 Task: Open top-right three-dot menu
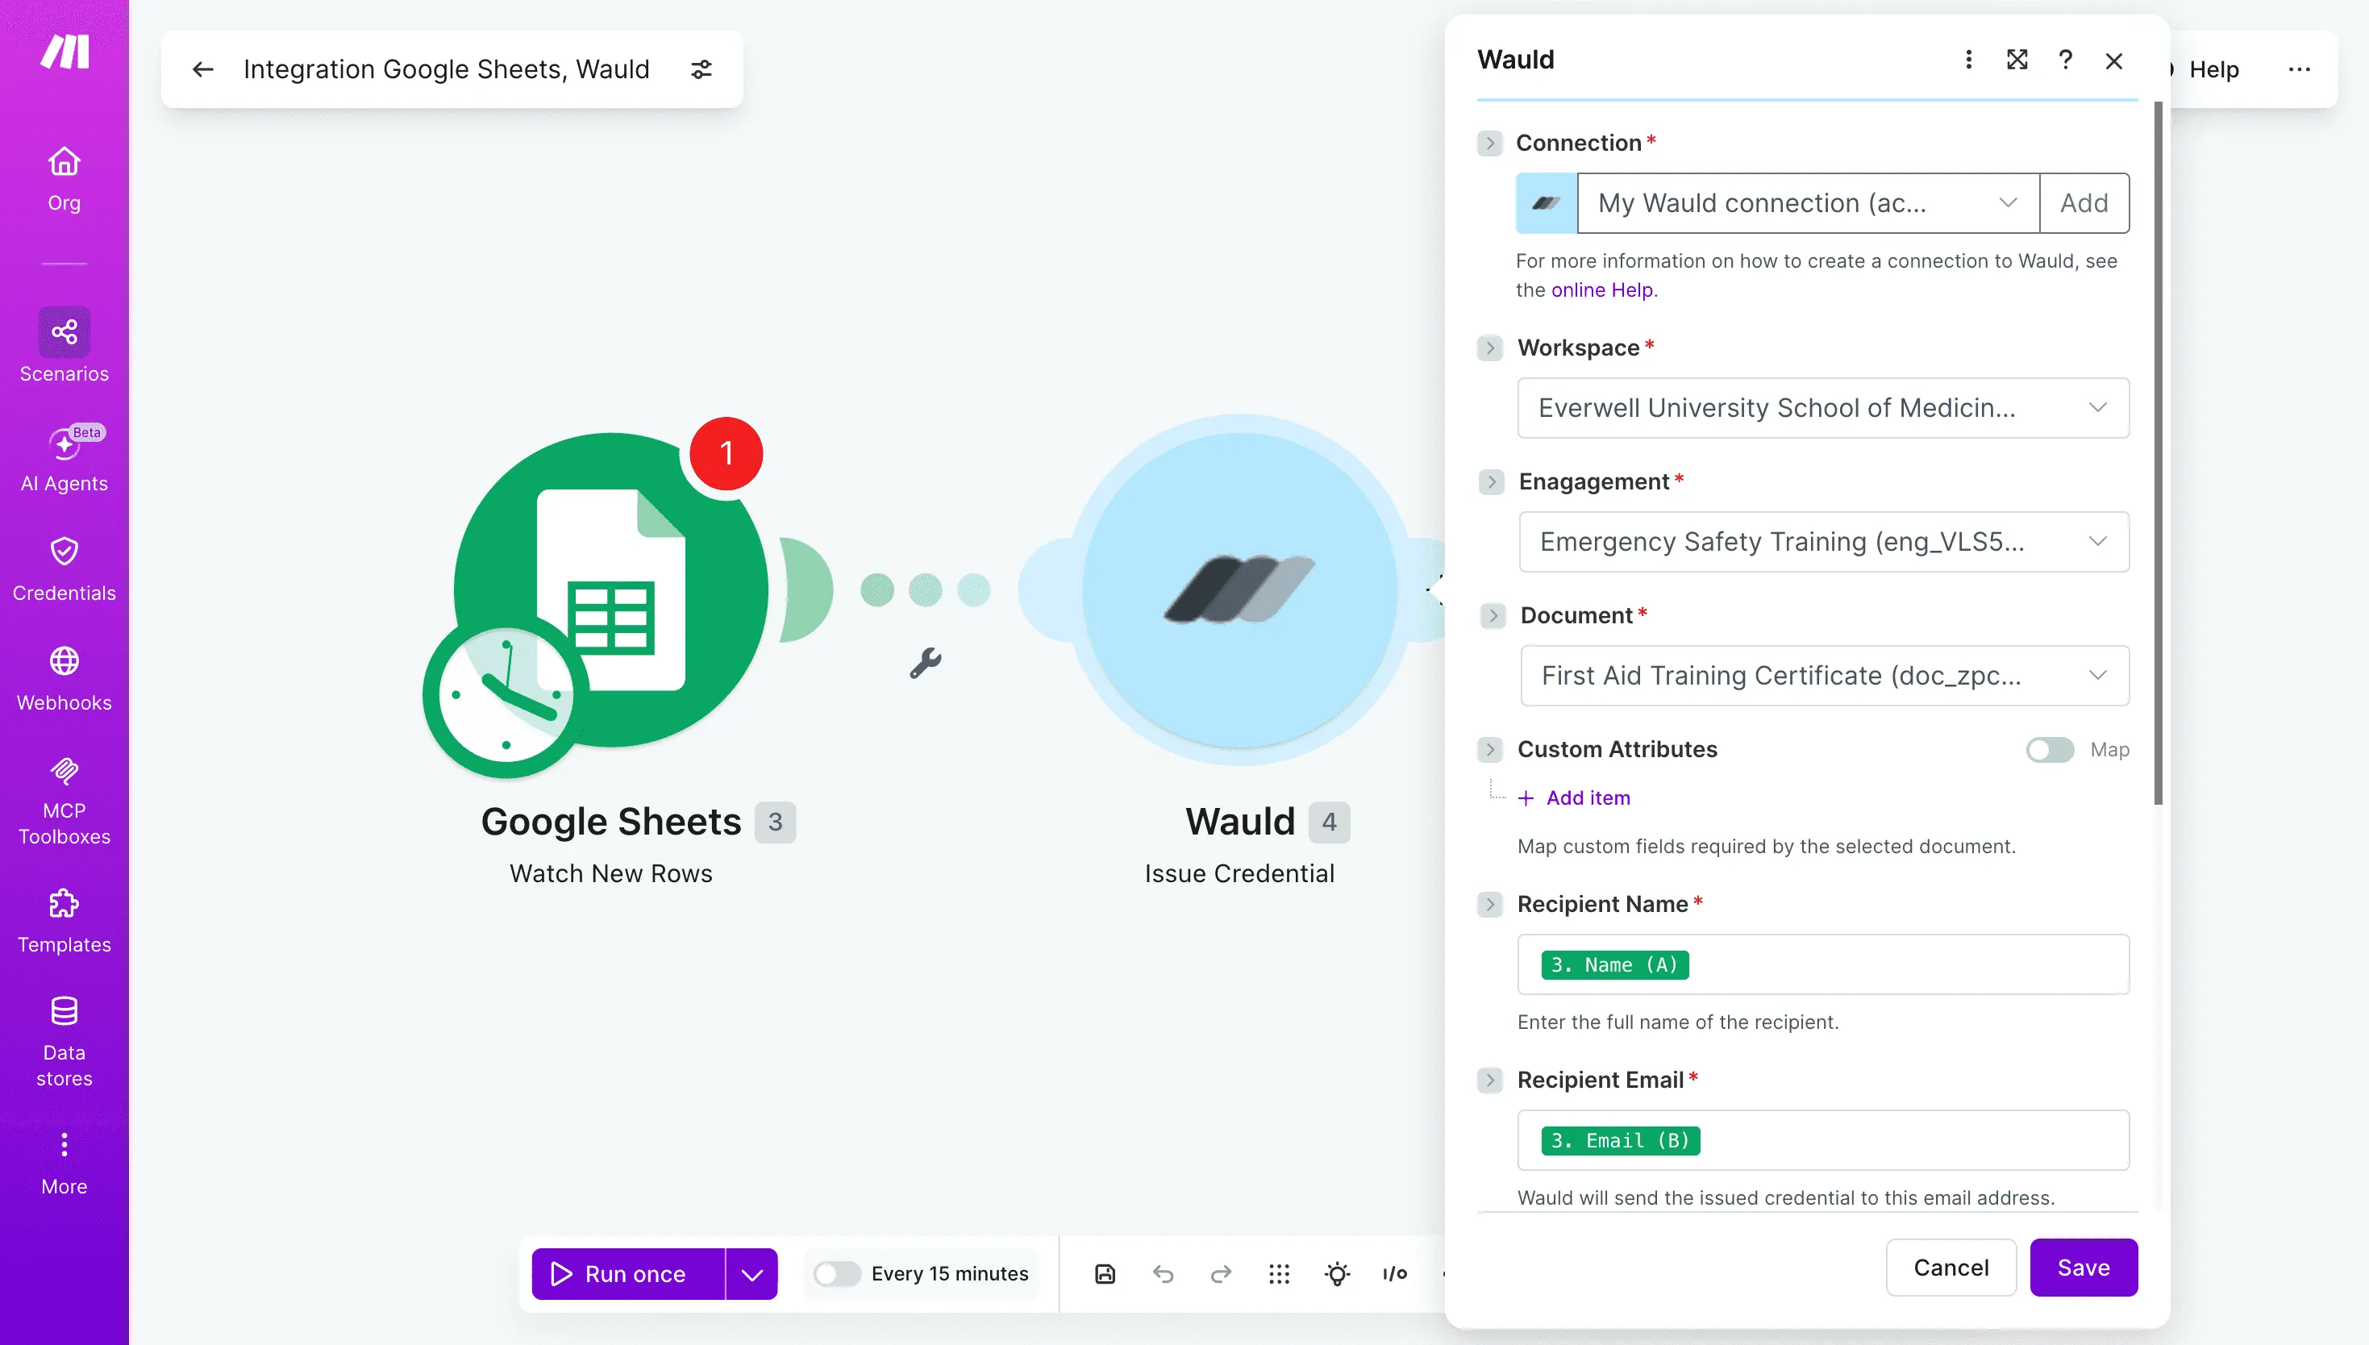2299,69
